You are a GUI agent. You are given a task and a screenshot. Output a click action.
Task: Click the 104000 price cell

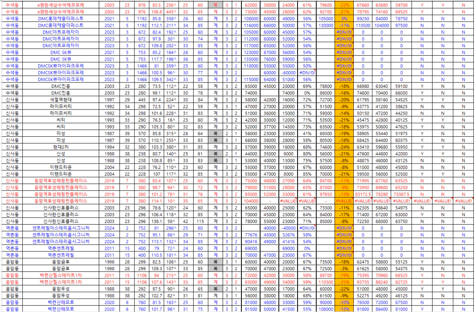251,201
